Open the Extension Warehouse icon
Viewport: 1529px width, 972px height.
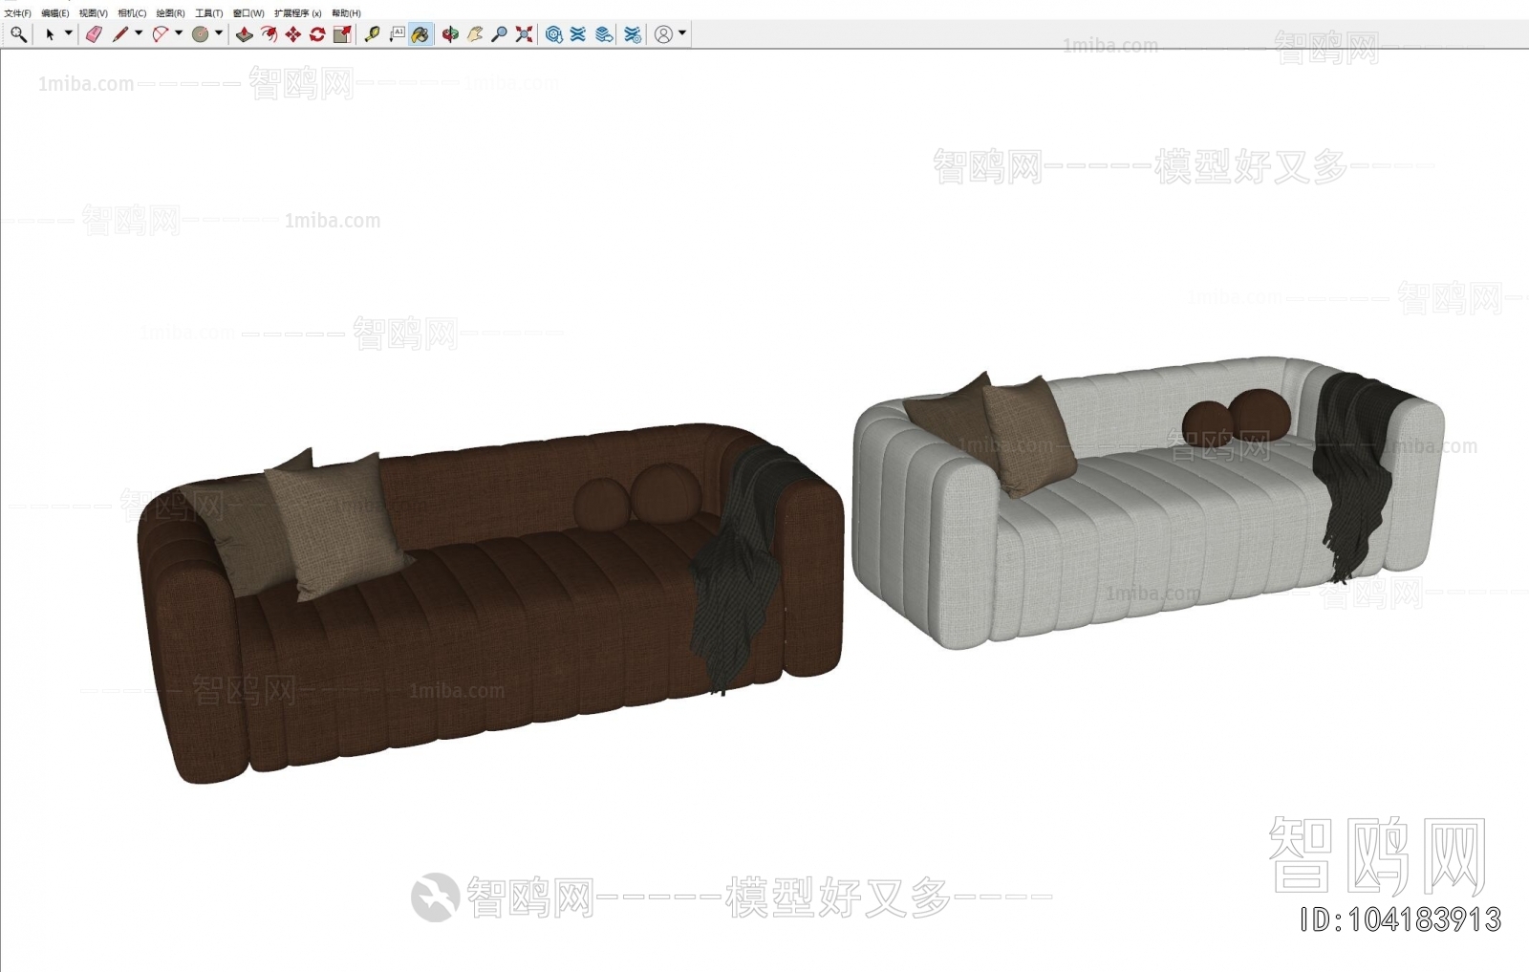pos(578,34)
